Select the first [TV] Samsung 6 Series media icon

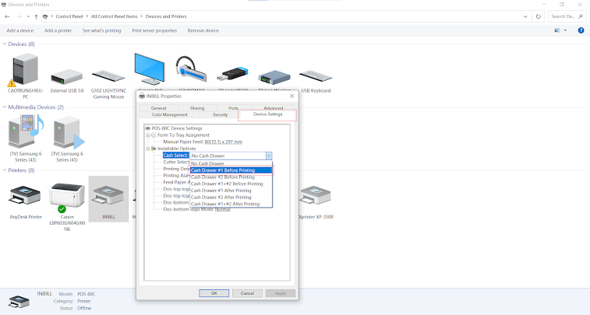tap(26, 131)
